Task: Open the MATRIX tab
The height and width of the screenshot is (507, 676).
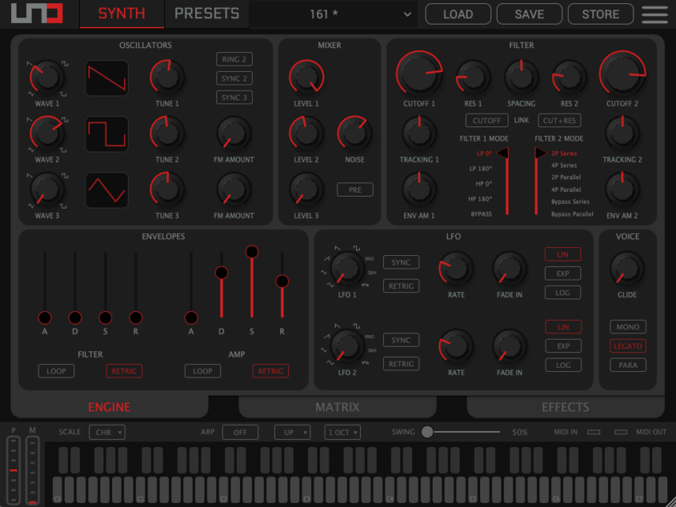Action: [337, 407]
